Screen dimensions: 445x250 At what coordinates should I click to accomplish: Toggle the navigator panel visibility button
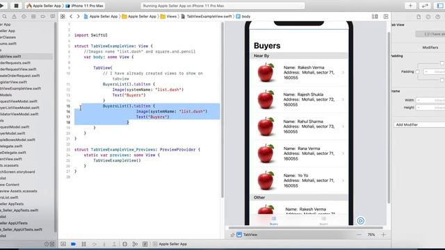click(x=440, y=6)
